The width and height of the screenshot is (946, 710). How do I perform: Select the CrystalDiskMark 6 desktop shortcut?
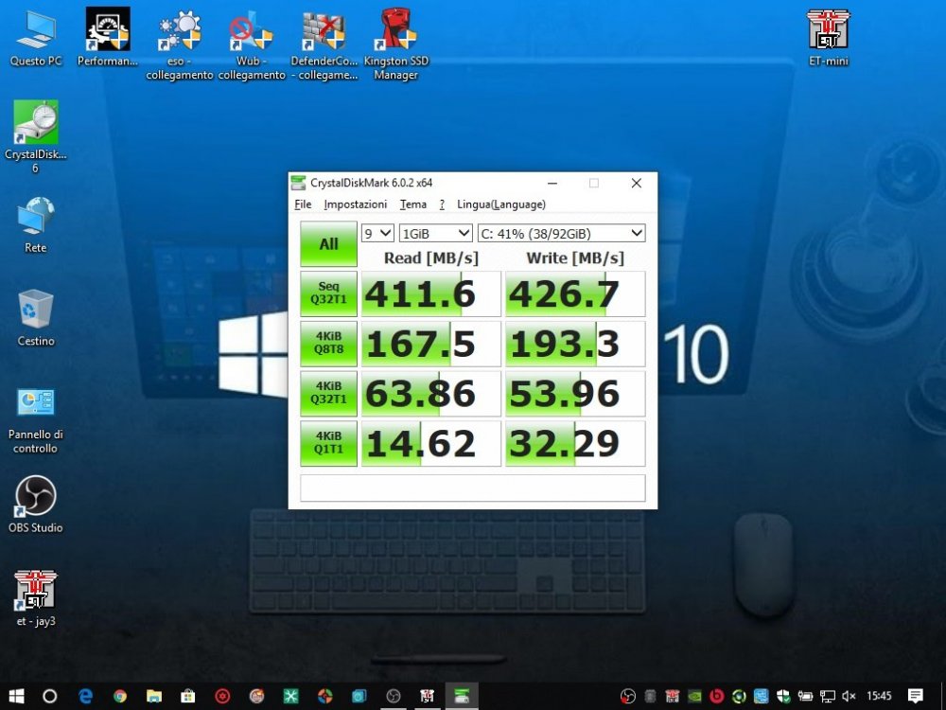click(x=36, y=136)
